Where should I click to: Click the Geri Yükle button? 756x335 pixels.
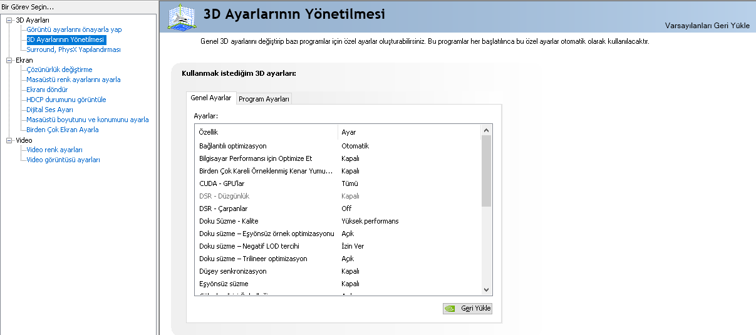467,309
